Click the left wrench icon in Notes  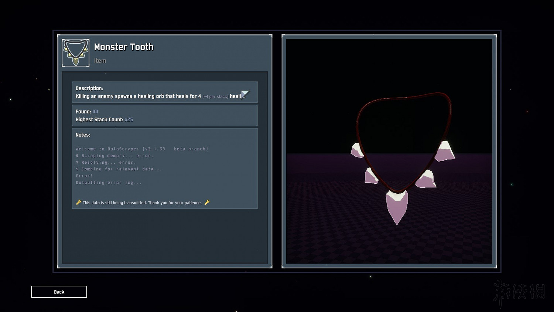click(x=78, y=202)
